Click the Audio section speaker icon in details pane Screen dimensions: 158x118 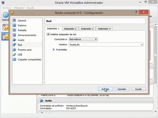(42, 101)
